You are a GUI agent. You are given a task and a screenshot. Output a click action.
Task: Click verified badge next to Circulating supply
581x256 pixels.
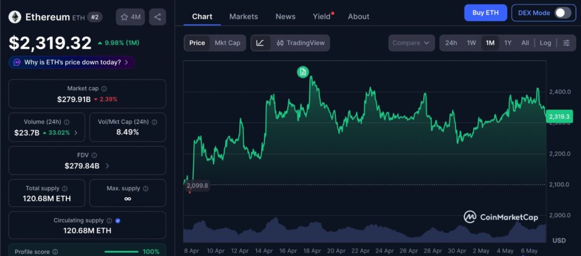[x=118, y=220]
